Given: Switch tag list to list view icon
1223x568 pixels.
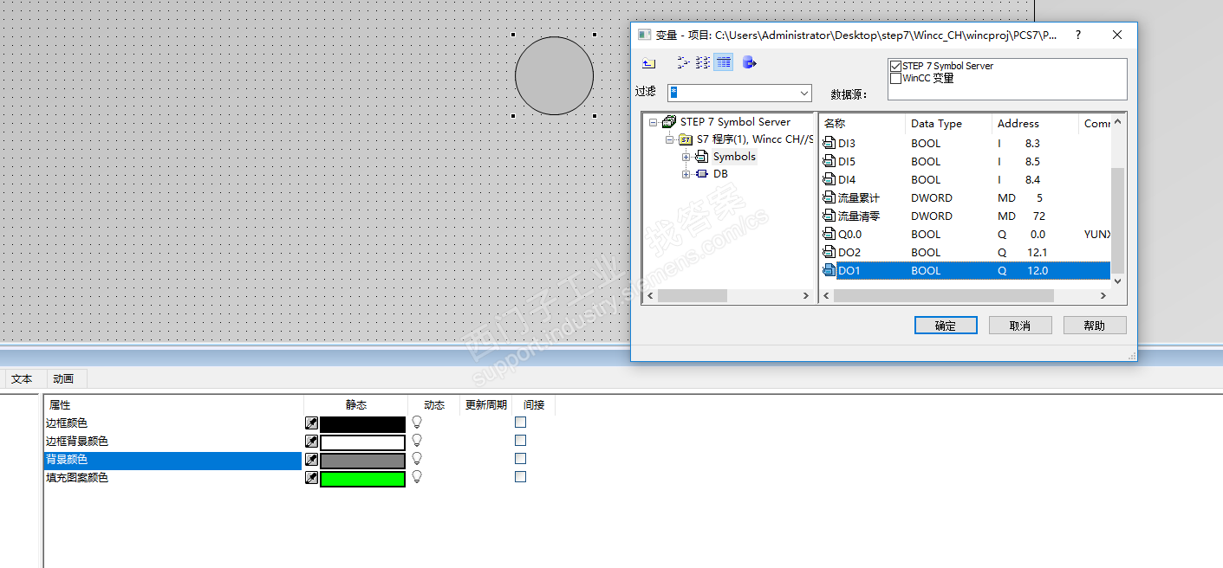Looking at the screenshot, I should pos(703,62).
